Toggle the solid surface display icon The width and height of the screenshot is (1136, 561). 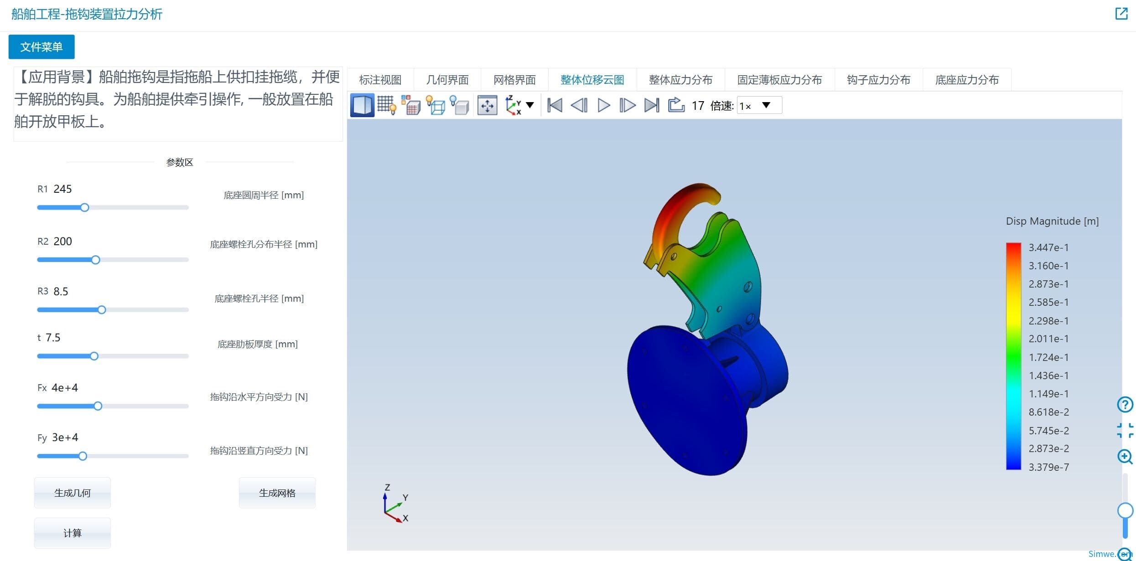click(x=362, y=105)
